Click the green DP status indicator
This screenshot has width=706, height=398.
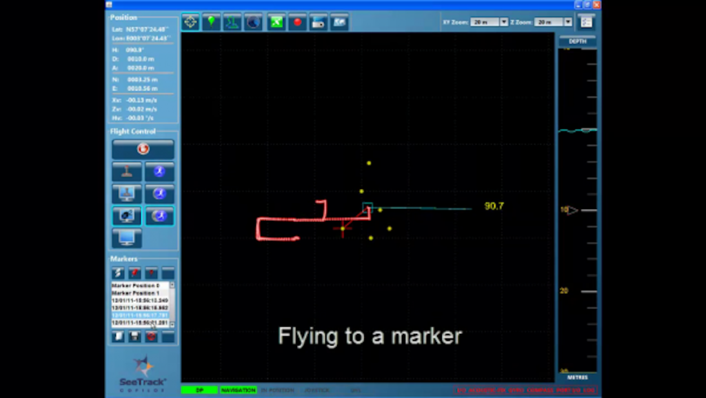coord(199,390)
